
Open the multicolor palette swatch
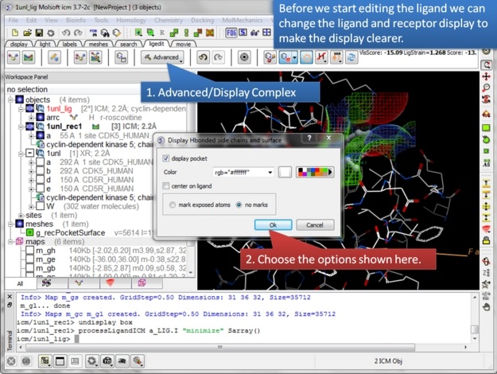(x=315, y=172)
